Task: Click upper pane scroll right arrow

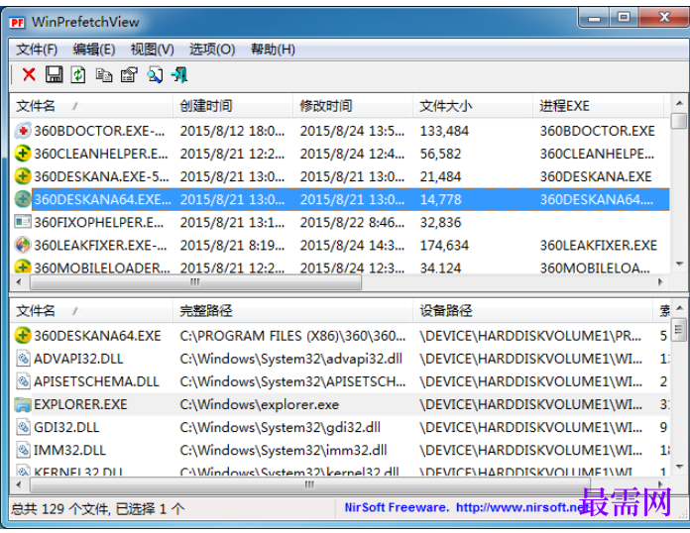Action: [x=660, y=282]
